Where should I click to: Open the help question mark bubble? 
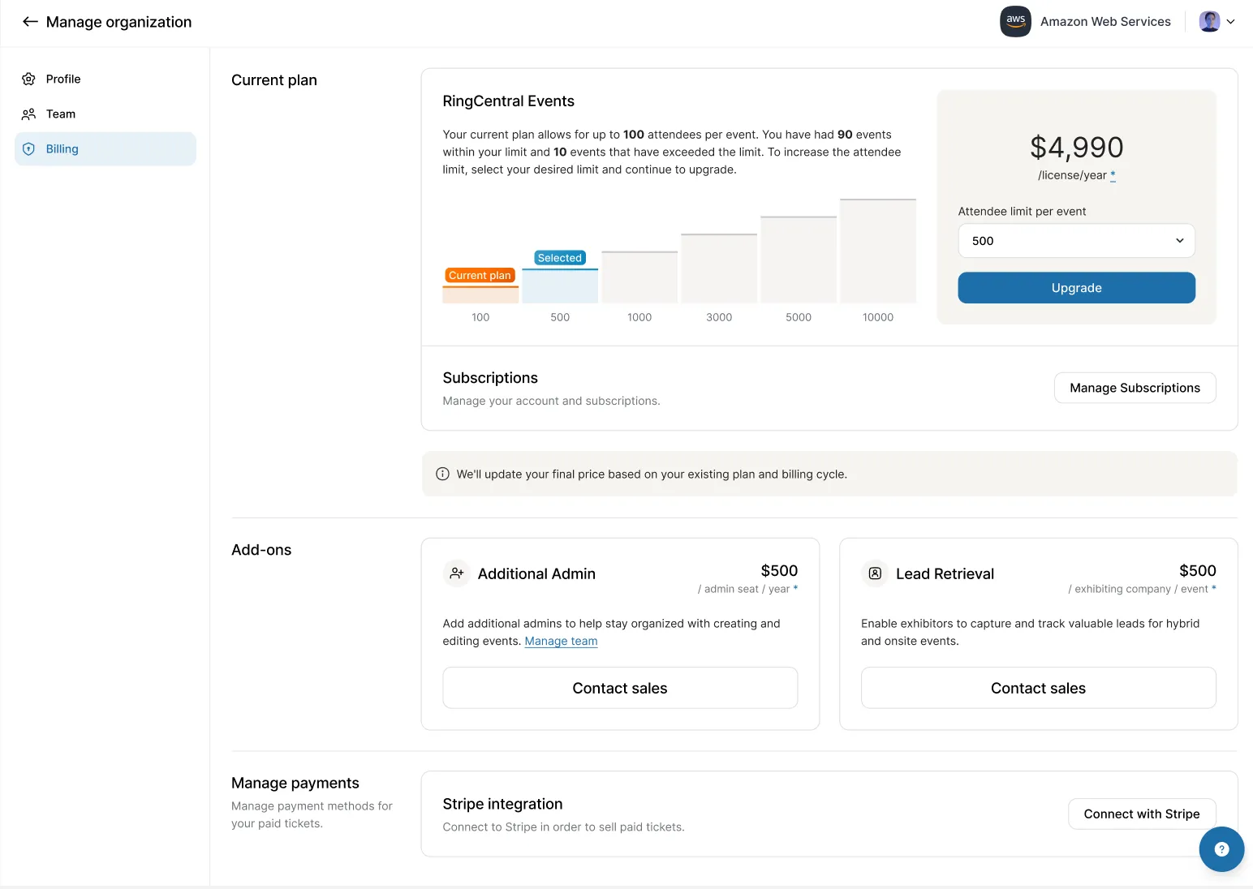1221,849
